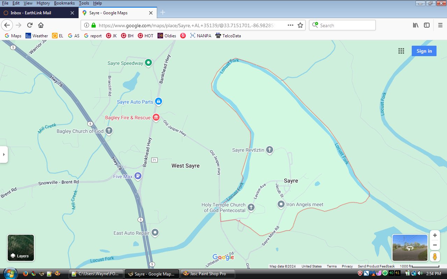
Task: Open the Oldies bookmark
Action: (x=167, y=36)
